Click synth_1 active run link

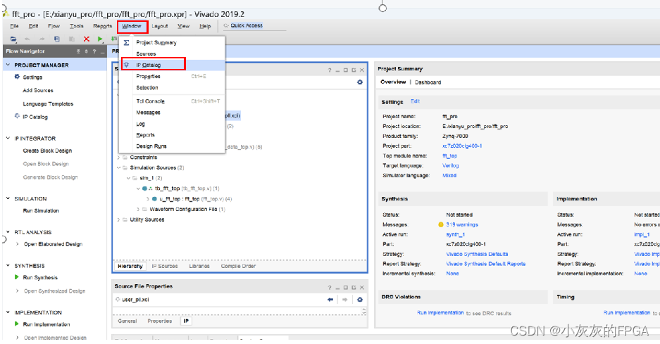[456, 235]
